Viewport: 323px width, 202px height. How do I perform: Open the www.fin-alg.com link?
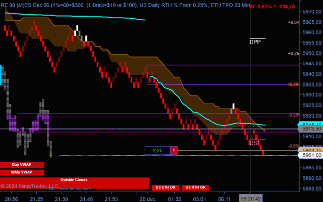(x=75, y=189)
